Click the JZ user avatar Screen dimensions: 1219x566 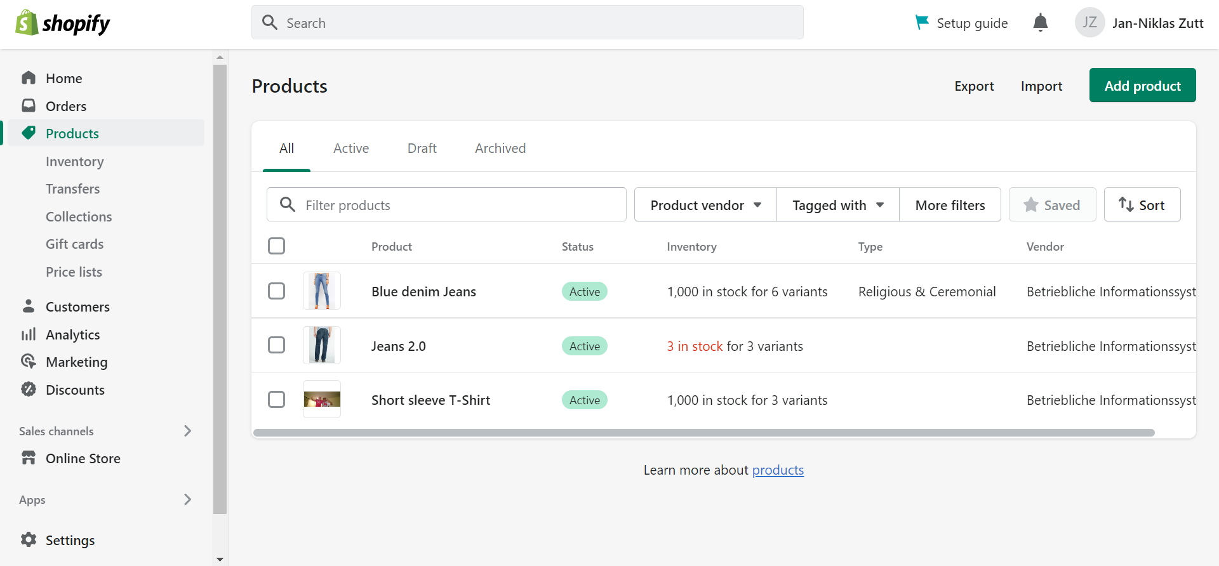[x=1089, y=23]
